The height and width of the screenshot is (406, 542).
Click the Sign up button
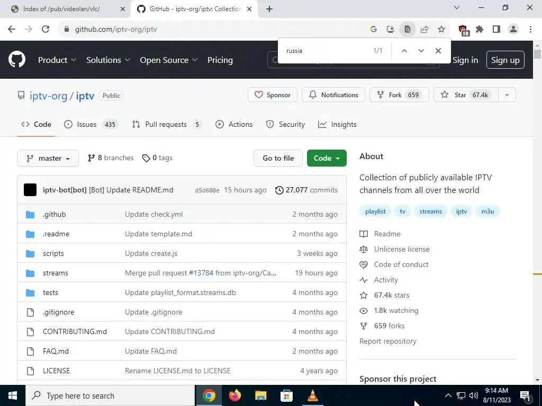click(x=505, y=60)
